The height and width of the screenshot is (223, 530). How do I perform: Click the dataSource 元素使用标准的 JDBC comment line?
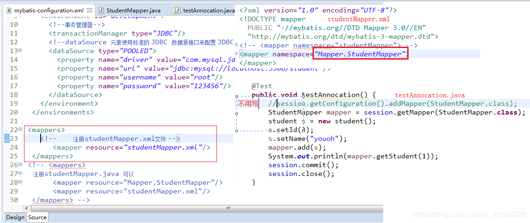(x=141, y=42)
